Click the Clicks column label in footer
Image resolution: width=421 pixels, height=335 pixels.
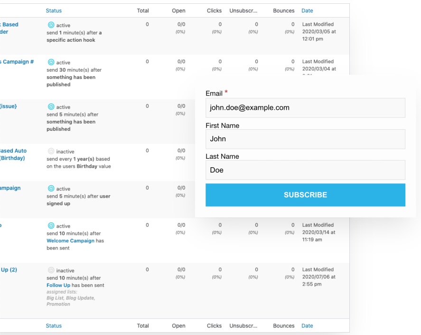pos(214,326)
